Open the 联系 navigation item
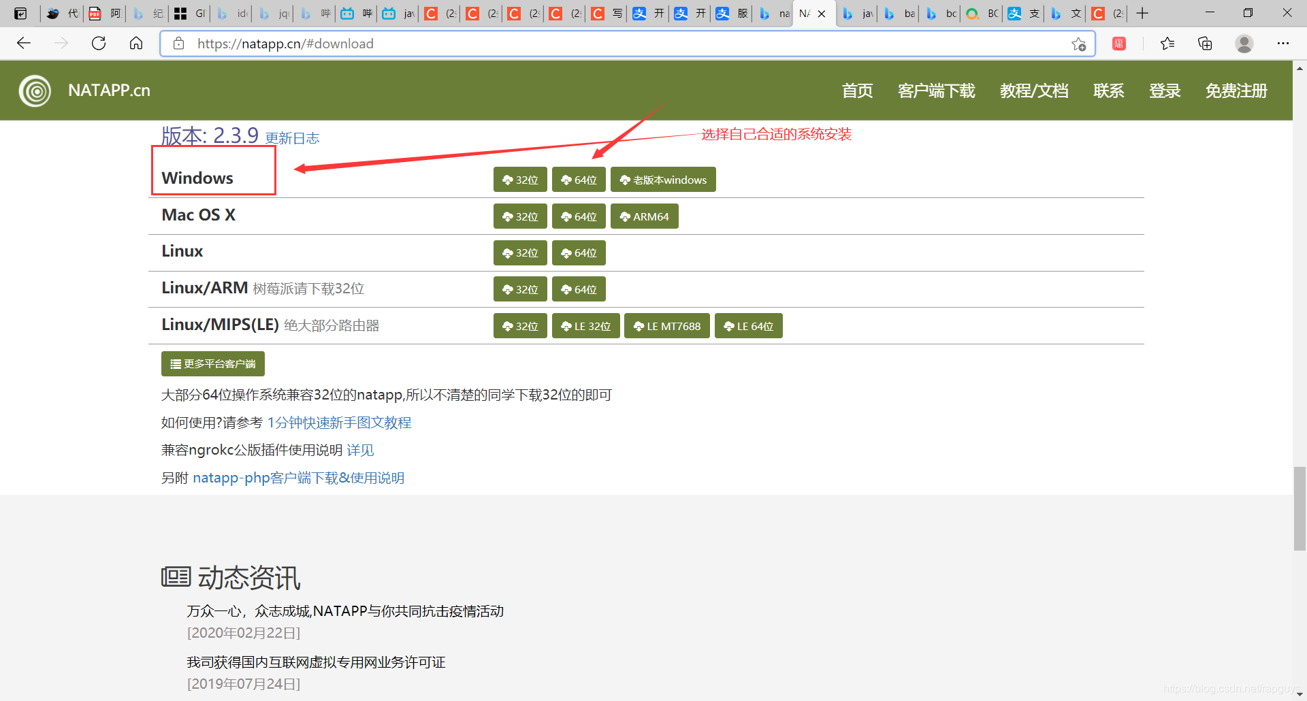Viewport: 1307px width, 701px height. pyautogui.click(x=1108, y=91)
